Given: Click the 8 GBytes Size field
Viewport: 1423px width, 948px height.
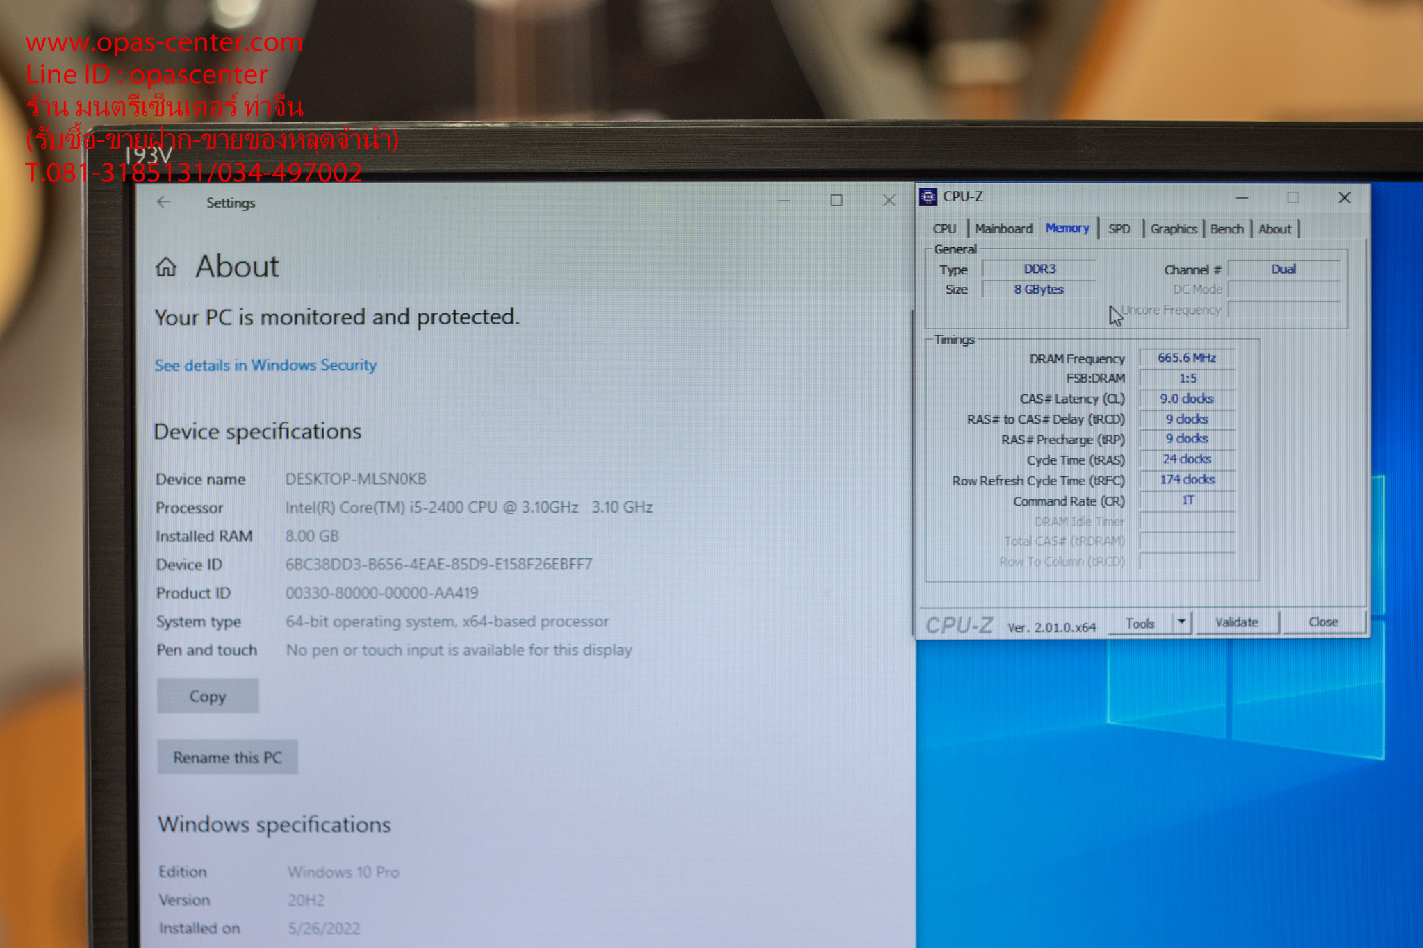Looking at the screenshot, I should pyautogui.click(x=1039, y=289).
